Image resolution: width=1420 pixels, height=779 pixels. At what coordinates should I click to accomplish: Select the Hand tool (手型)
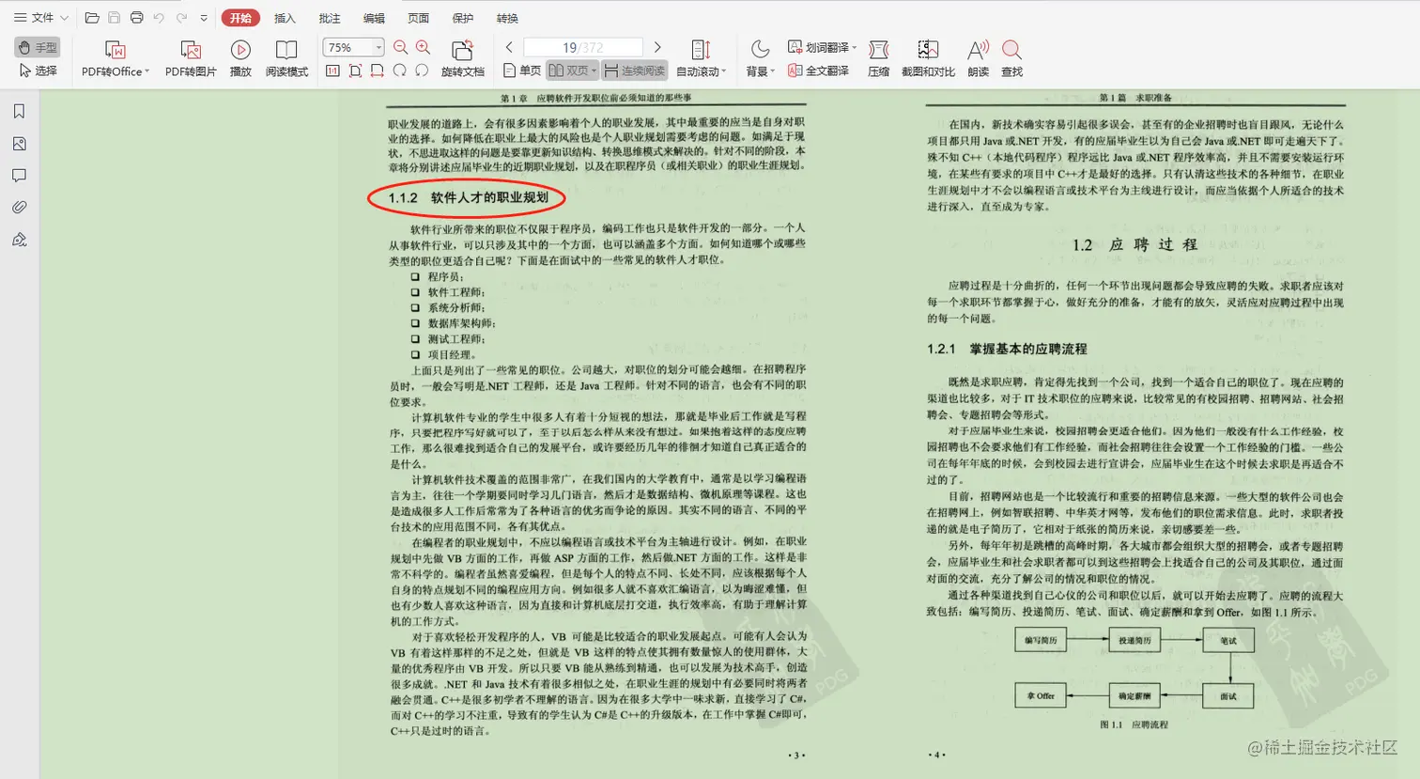click(x=37, y=47)
